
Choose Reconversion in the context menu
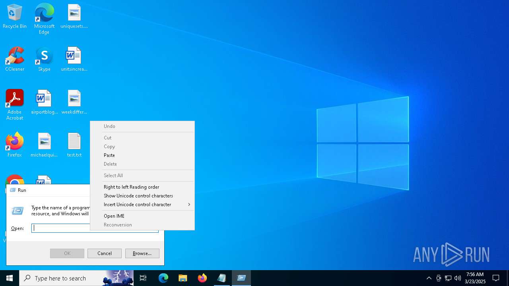click(142, 225)
